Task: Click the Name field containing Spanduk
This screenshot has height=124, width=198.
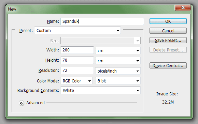Action: [102, 21]
